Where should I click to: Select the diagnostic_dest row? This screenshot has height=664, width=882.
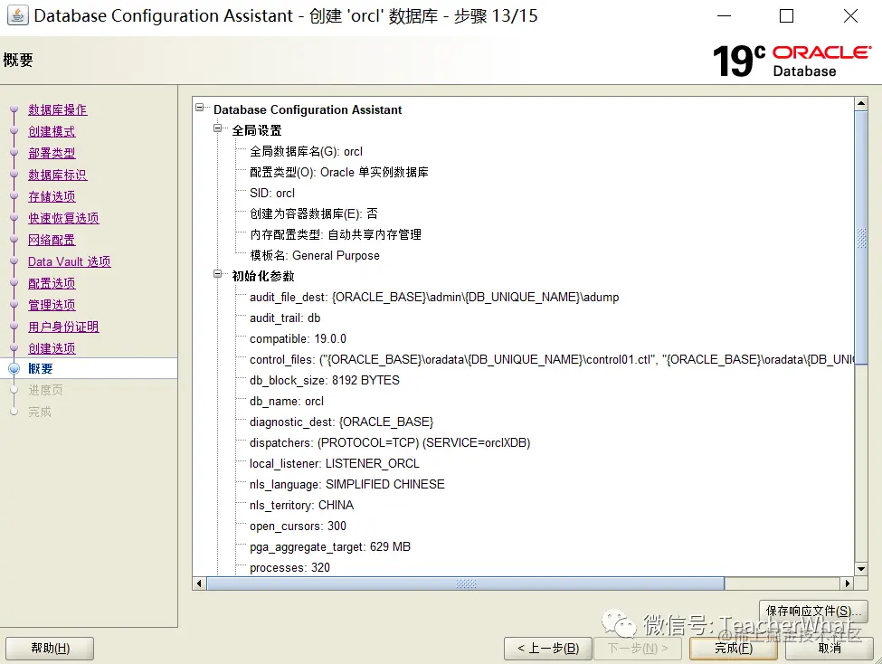click(341, 422)
